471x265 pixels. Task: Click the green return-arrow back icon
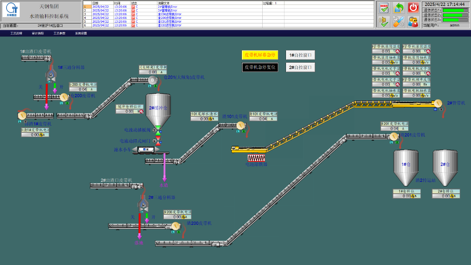tap(399, 7)
